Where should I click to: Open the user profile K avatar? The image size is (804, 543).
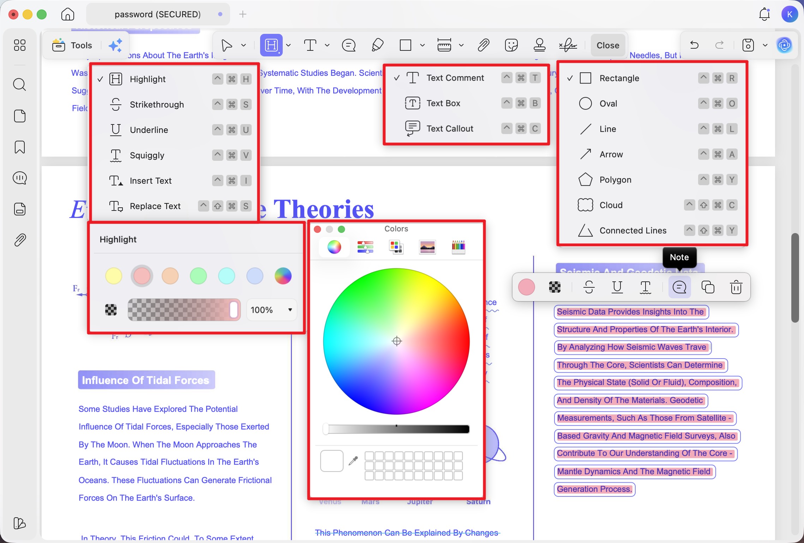pos(790,14)
